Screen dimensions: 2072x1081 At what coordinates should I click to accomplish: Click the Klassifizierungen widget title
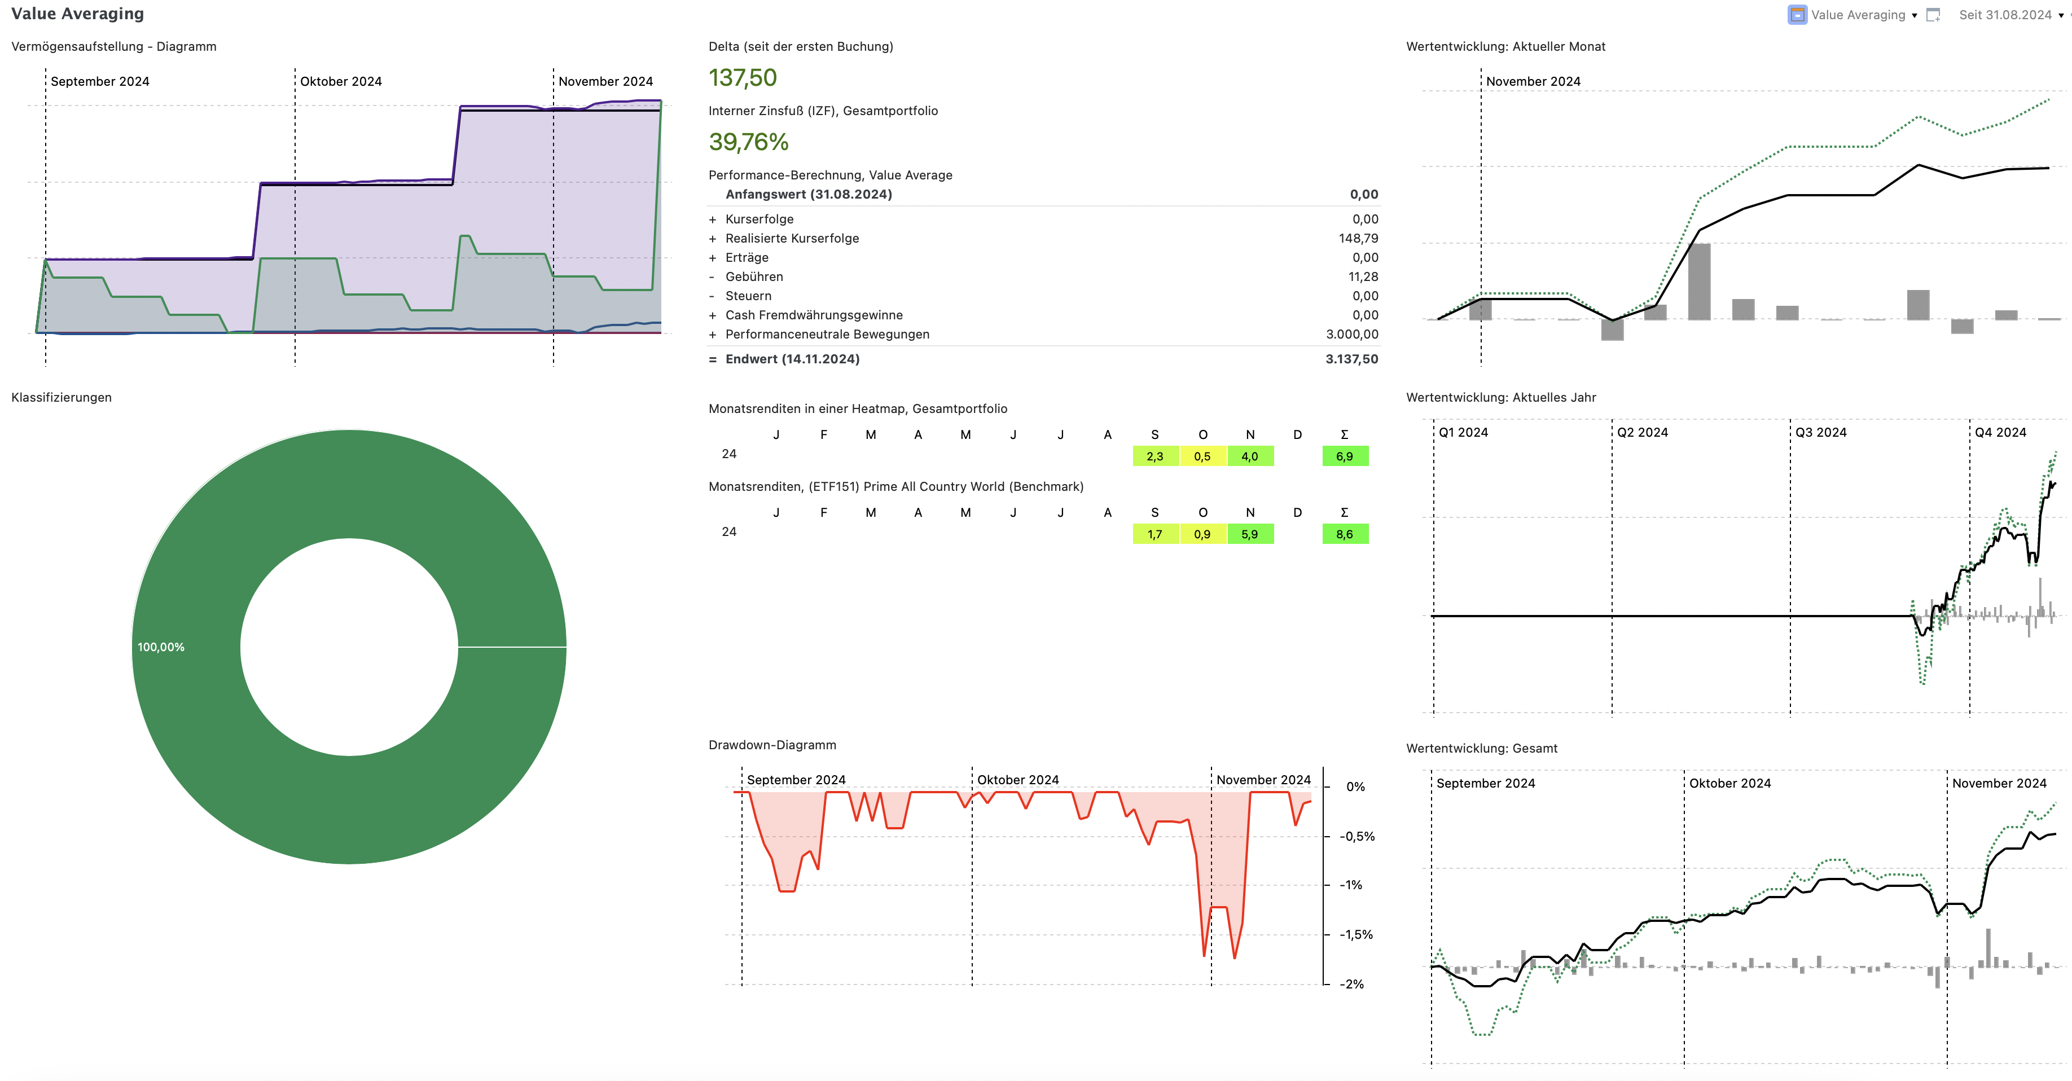(61, 397)
